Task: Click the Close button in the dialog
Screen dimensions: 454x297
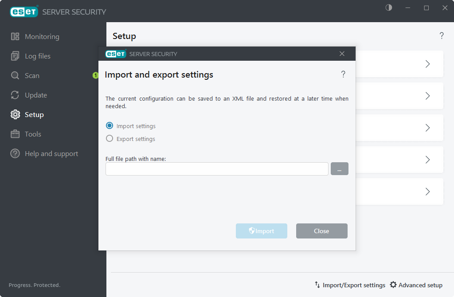Action: [x=321, y=231]
